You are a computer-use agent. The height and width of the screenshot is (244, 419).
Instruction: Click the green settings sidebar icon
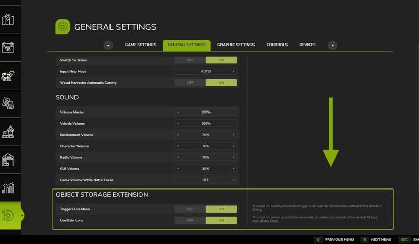coord(9,216)
